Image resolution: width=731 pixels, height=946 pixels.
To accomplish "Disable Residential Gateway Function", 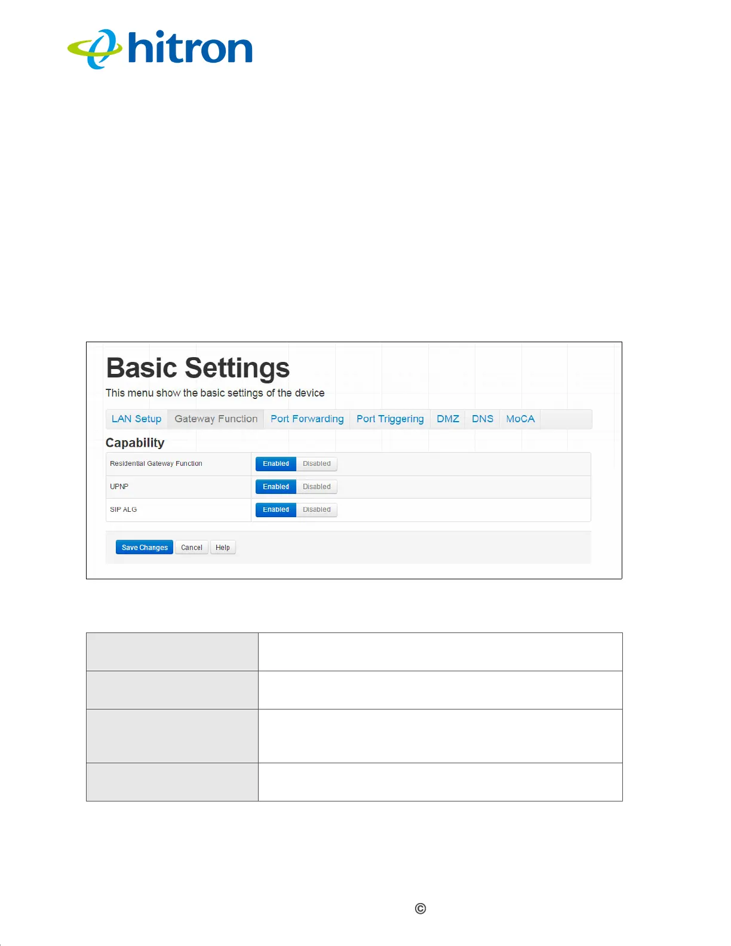I will tap(317, 464).
